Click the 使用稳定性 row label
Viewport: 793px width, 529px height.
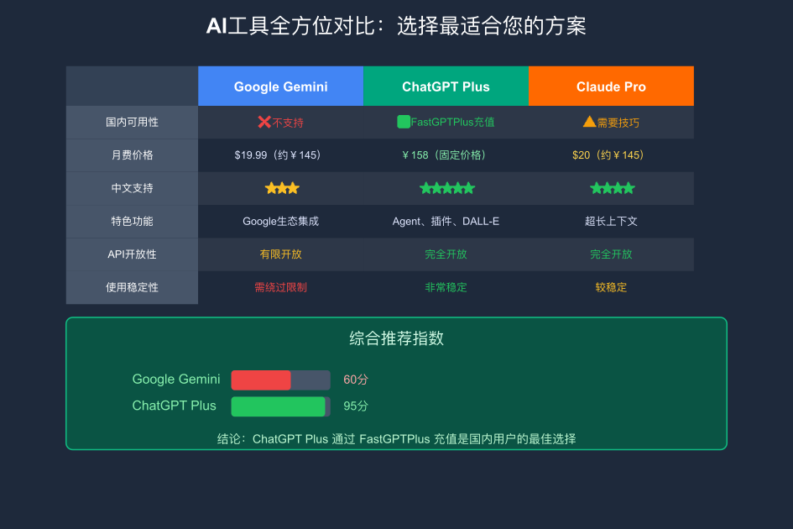pos(132,287)
